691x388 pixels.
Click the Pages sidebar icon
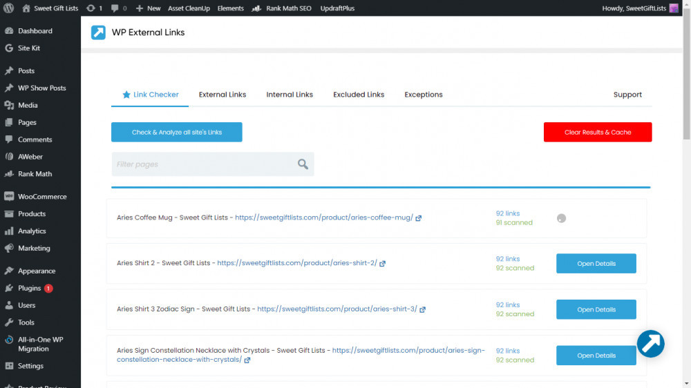[x=9, y=122]
